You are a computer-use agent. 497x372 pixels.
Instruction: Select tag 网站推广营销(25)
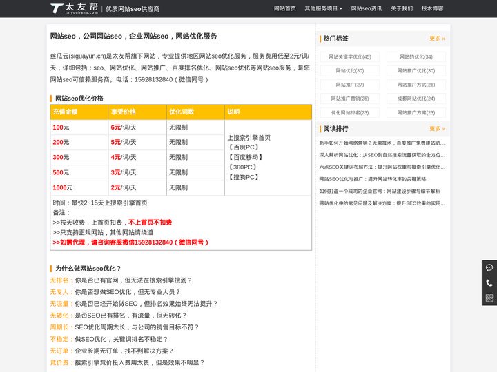click(x=349, y=99)
